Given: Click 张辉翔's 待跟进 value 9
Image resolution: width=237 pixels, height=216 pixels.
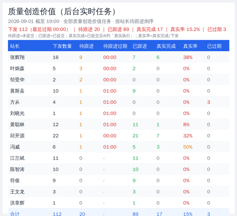Looking at the screenshot, I should [81, 57].
